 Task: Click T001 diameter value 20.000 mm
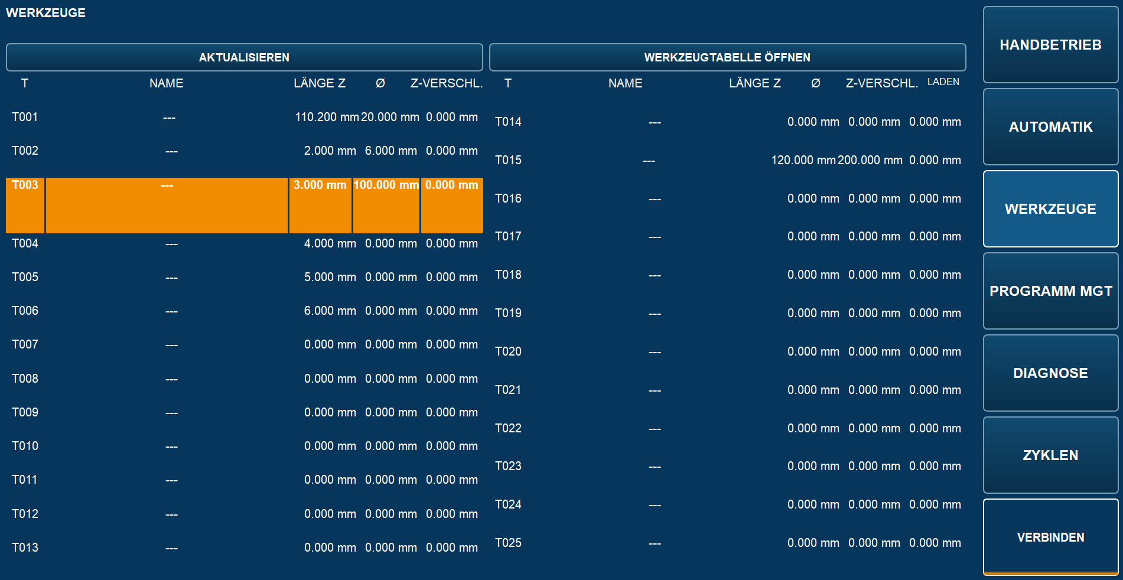coord(390,117)
